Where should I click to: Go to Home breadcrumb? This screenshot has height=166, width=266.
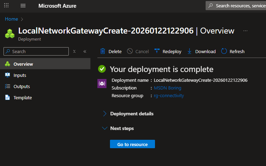point(12,19)
